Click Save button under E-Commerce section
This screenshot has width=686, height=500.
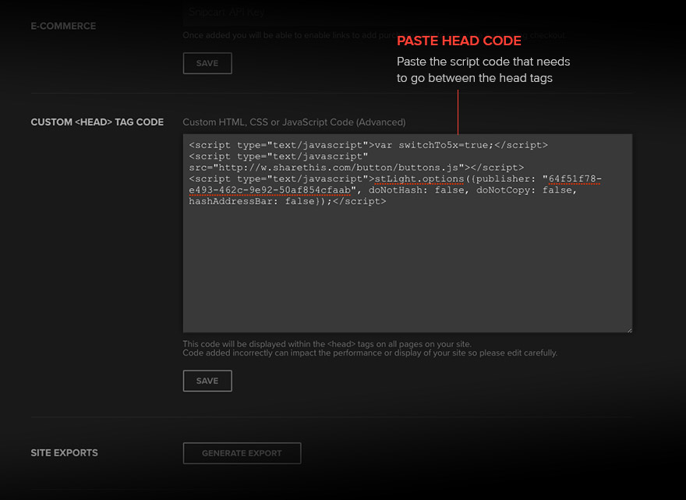click(x=207, y=63)
